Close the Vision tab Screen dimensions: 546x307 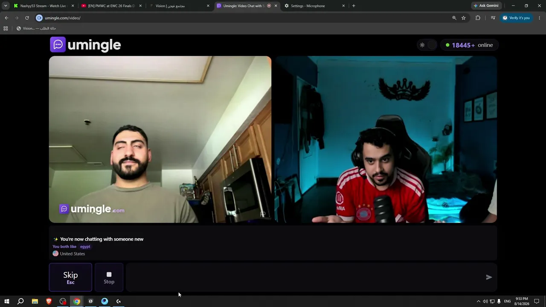coord(208,6)
